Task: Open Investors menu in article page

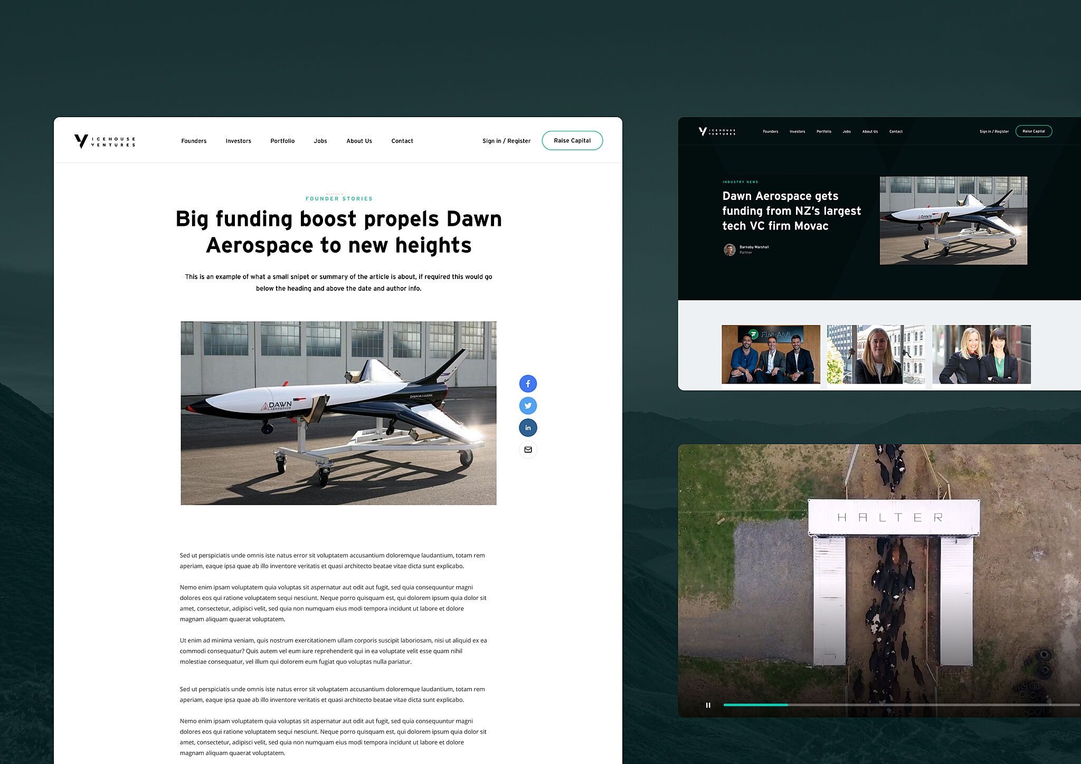Action: coord(238,141)
